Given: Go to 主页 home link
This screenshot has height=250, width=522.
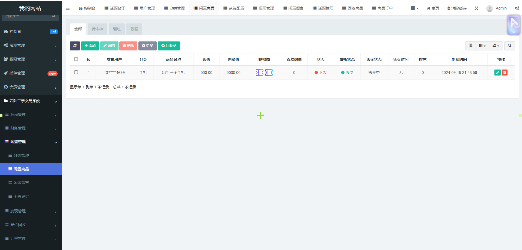Looking at the screenshot, I should [x=433, y=8].
